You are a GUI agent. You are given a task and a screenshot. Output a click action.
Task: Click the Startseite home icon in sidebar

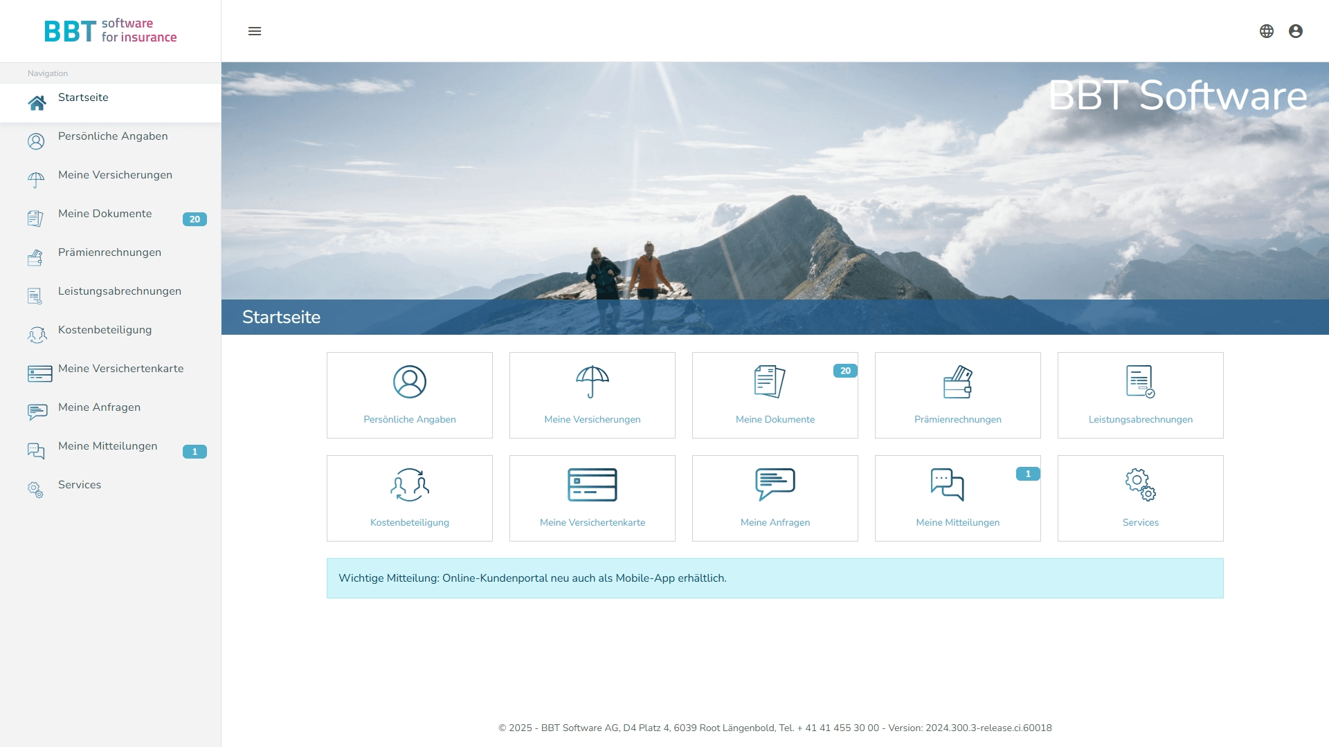[x=37, y=103]
